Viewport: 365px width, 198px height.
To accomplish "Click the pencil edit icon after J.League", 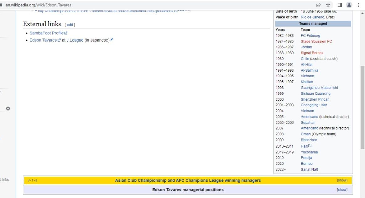I will [112, 39].
